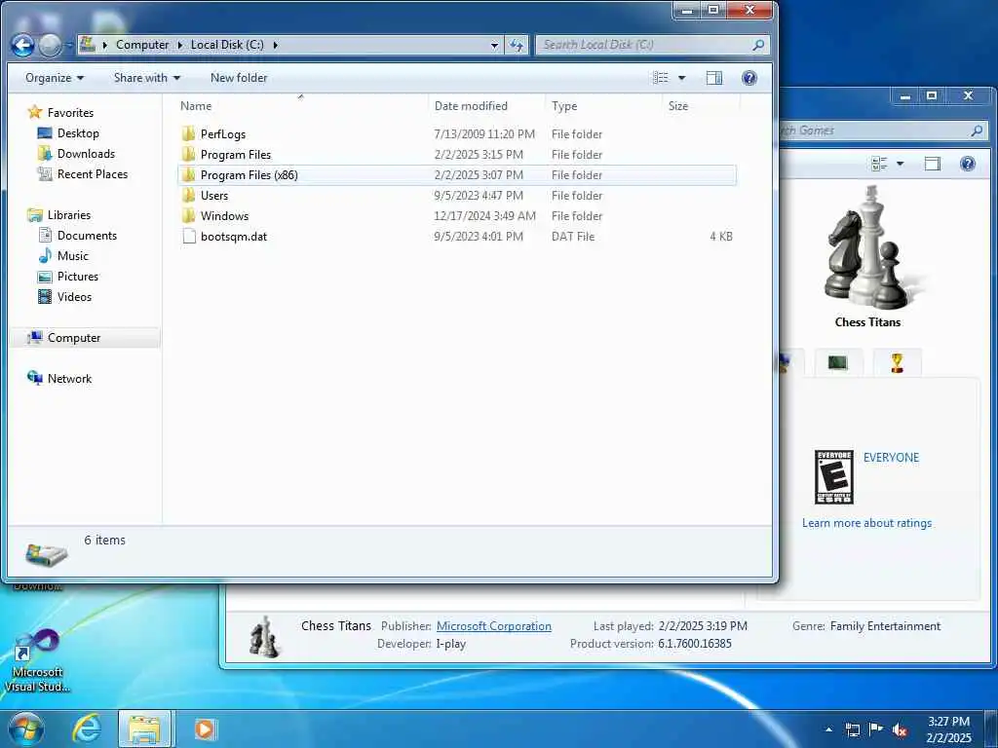998x748 pixels.
Task: Click the trophy statistics tab in Games window
Action: click(897, 362)
